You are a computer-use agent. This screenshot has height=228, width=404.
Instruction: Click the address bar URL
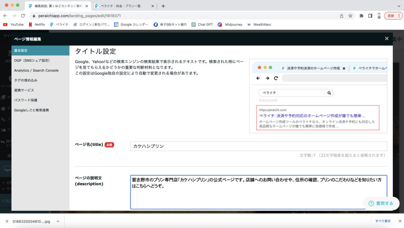79,16
